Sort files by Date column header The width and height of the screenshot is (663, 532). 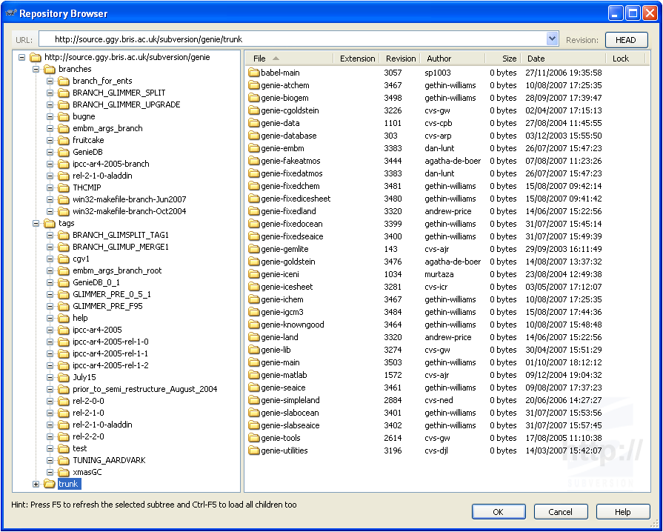536,59
